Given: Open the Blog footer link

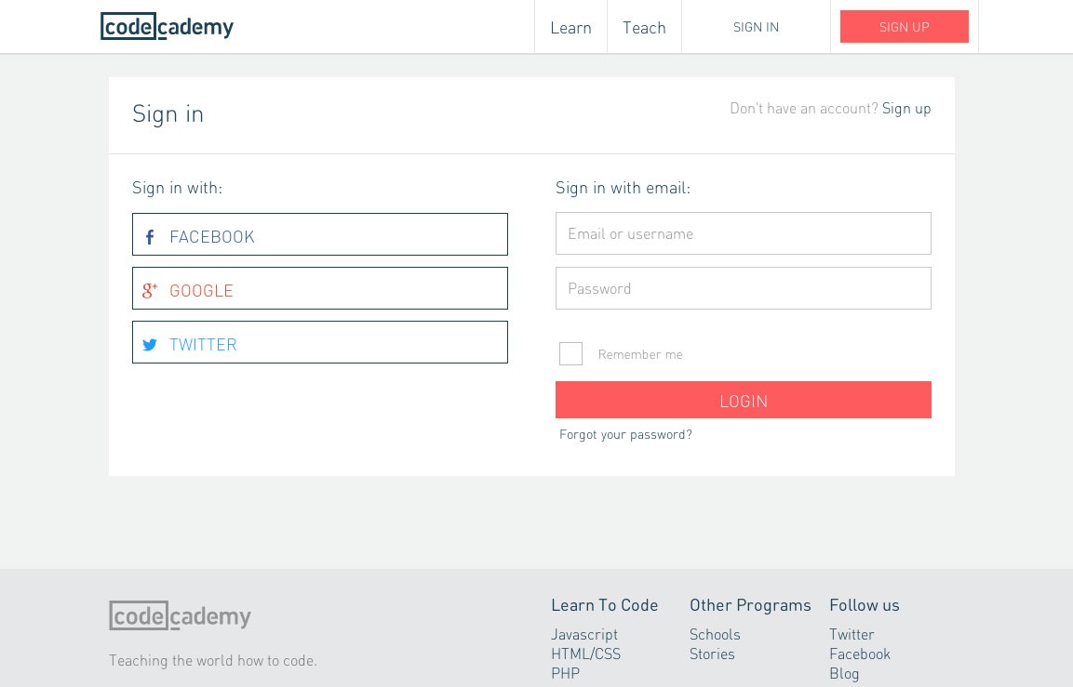Looking at the screenshot, I should tap(844, 673).
